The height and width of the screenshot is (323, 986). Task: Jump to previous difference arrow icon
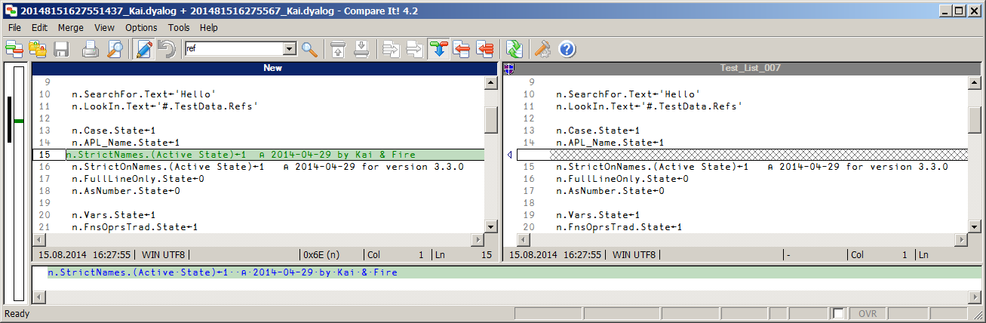click(x=339, y=50)
